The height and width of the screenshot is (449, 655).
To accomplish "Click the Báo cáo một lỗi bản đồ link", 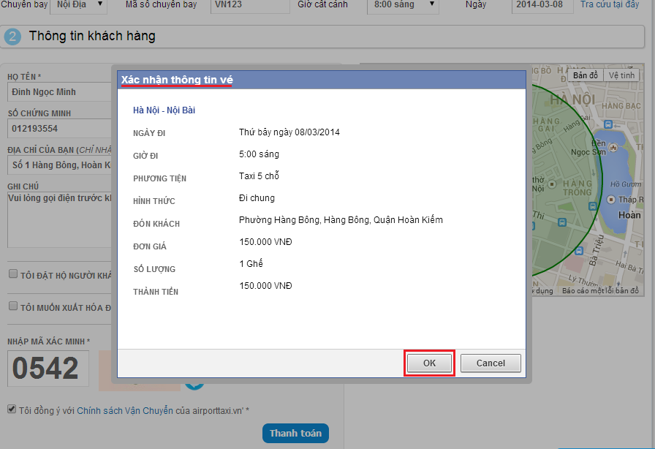I will [x=600, y=291].
